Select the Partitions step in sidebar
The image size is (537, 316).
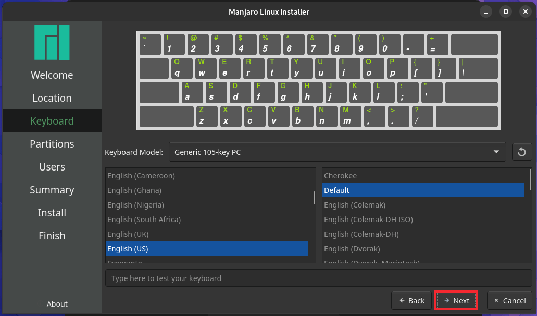pyautogui.click(x=52, y=144)
